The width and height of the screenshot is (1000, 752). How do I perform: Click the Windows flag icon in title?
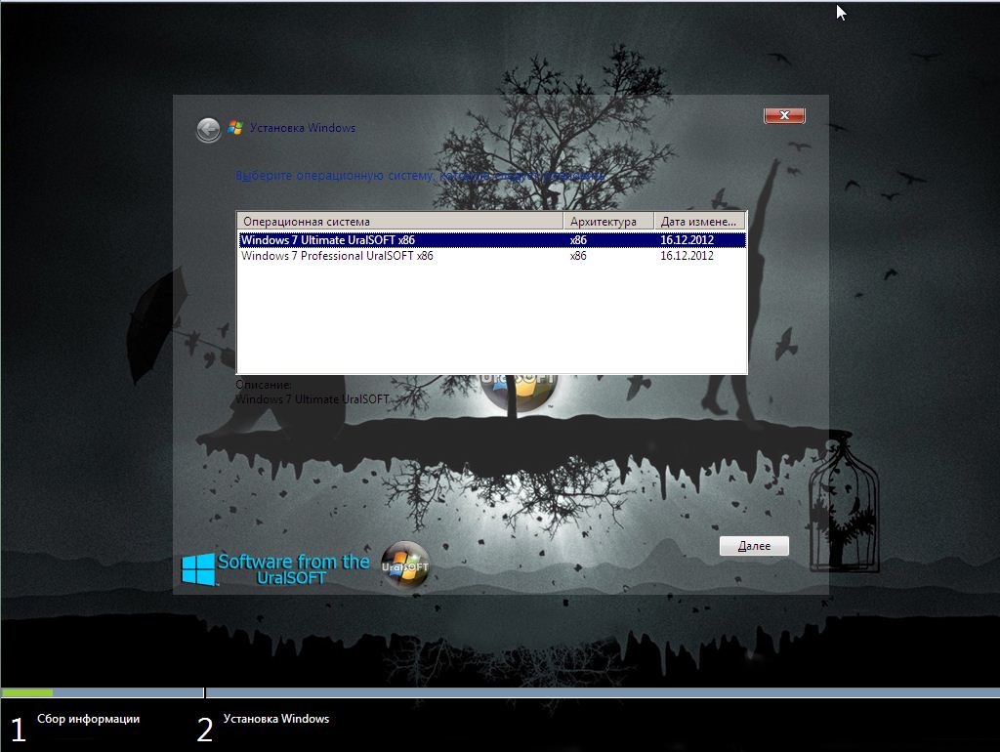point(235,128)
